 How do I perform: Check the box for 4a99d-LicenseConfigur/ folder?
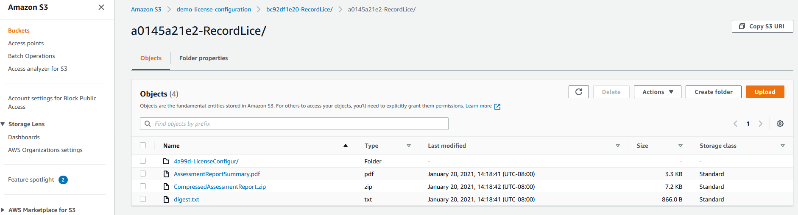point(143,161)
